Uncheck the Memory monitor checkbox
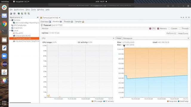The height and width of the screenshot is (107, 191). tap(158, 29)
